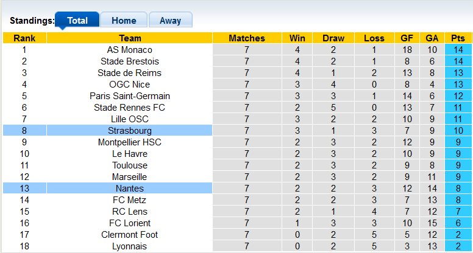The image size is (473, 253).
Task: Click OGC Nice team entry
Action: click(130, 85)
